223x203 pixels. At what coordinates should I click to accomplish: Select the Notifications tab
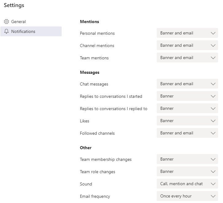point(31,31)
